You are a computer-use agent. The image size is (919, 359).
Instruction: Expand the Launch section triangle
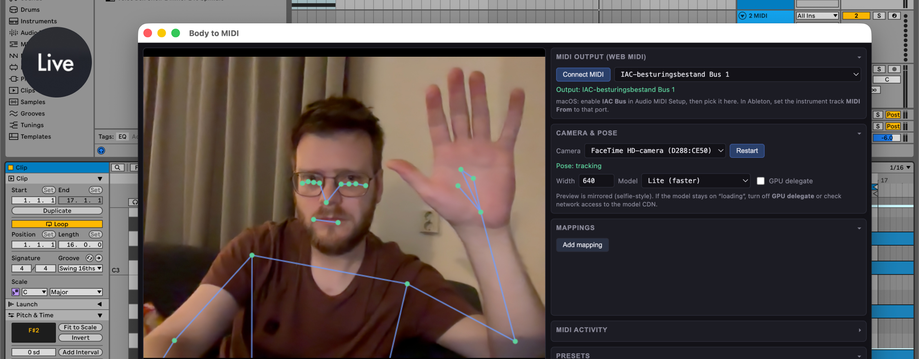point(100,304)
